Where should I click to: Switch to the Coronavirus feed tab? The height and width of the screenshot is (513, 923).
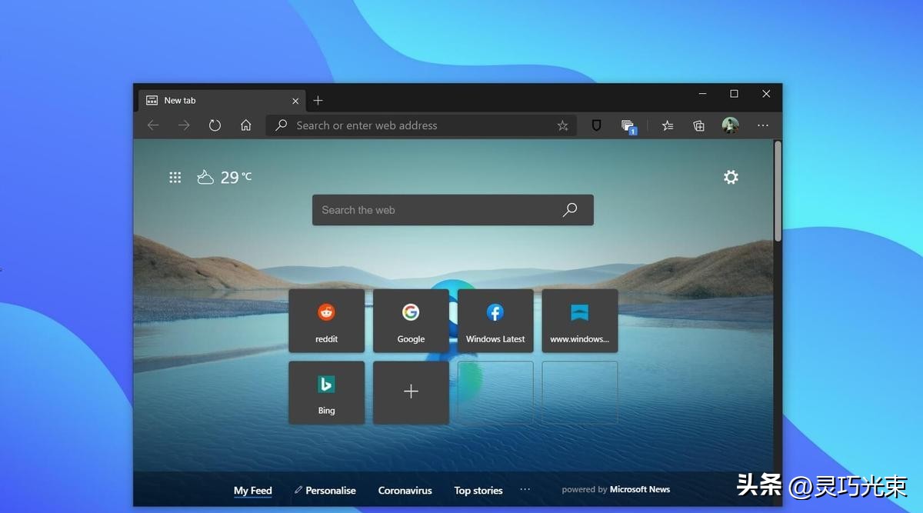pyautogui.click(x=405, y=490)
